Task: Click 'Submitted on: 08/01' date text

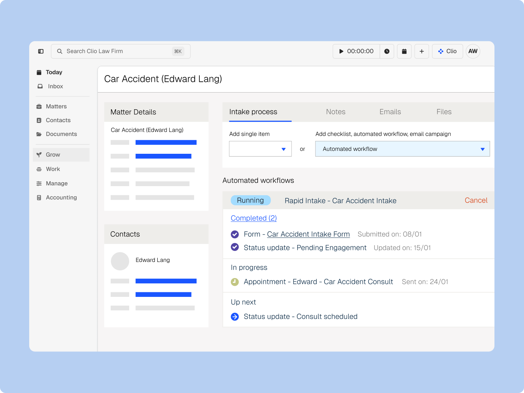Action: pos(389,234)
